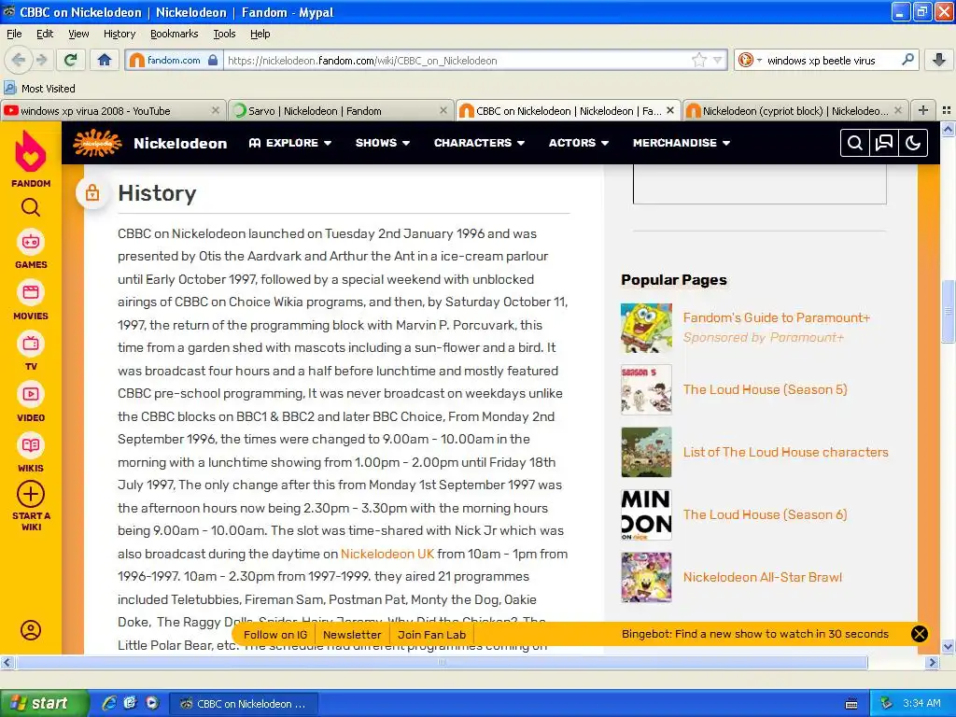Bookmark this page with the star icon

tap(698, 60)
